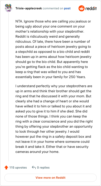The width and height of the screenshot is (101, 186).
Task: Click the 115 upvotes count
Action: [18, 168]
